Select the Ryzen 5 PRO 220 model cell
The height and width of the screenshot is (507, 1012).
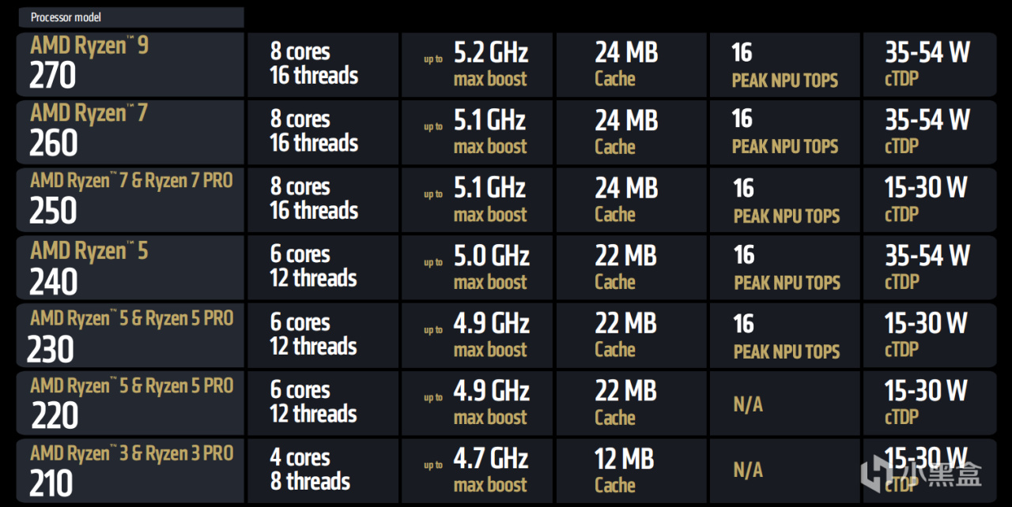[130, 403]
